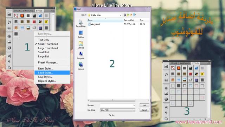This screenshot has height=127, width=225.
Task: Choose the Large Thumbnail view option
Action: [x=48, y=48]
